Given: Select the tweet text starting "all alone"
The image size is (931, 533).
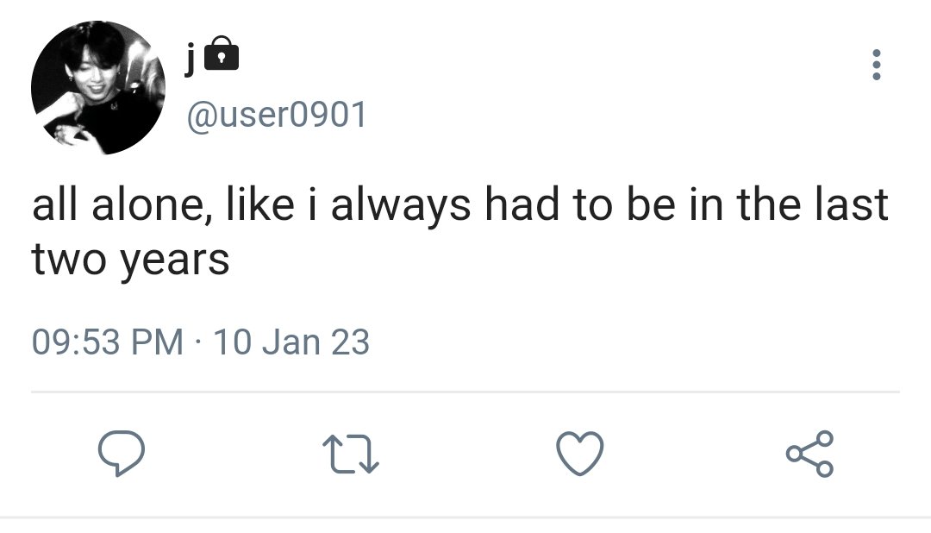Looking at the screenshot, I should [460, 231].
